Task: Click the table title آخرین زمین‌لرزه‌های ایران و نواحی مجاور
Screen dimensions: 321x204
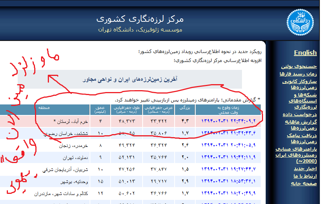Action: 130,79
